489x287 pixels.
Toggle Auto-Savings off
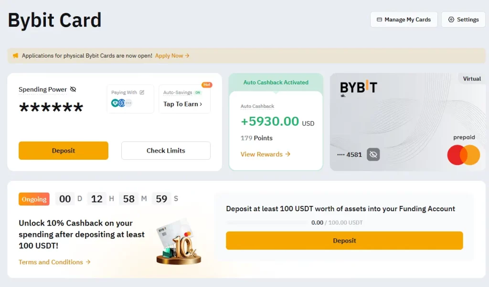point(198,92)
